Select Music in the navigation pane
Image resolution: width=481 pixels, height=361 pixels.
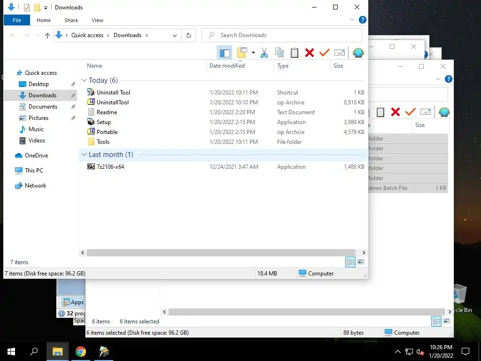point(36,129)
